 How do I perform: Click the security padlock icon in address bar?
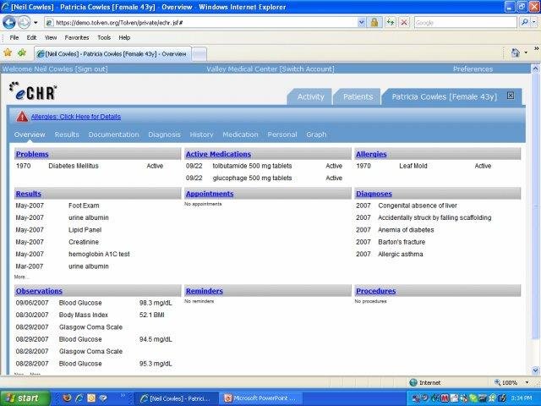pos(373,22)
